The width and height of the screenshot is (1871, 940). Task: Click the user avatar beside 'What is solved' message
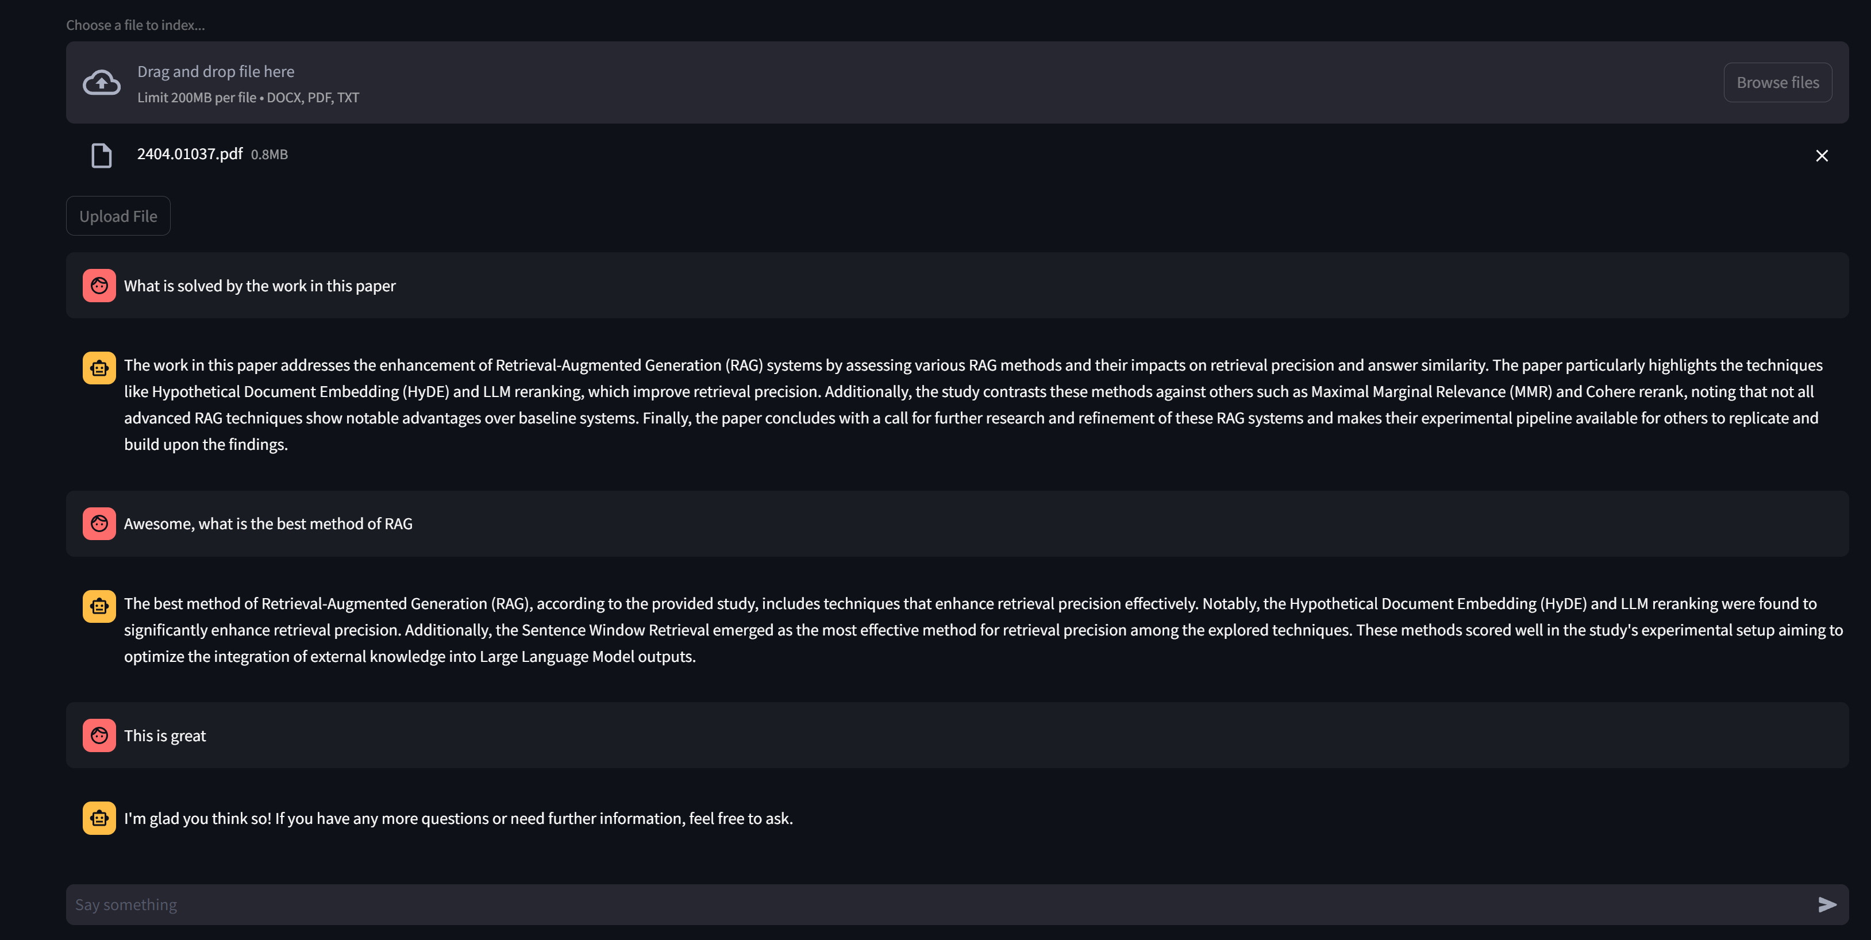[99, 286]
